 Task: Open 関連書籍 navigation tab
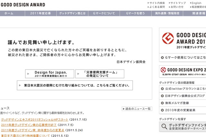(194, 13)
